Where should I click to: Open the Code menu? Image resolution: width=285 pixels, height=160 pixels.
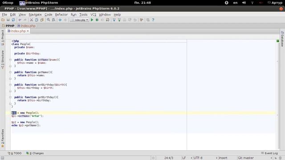[49, 15]
